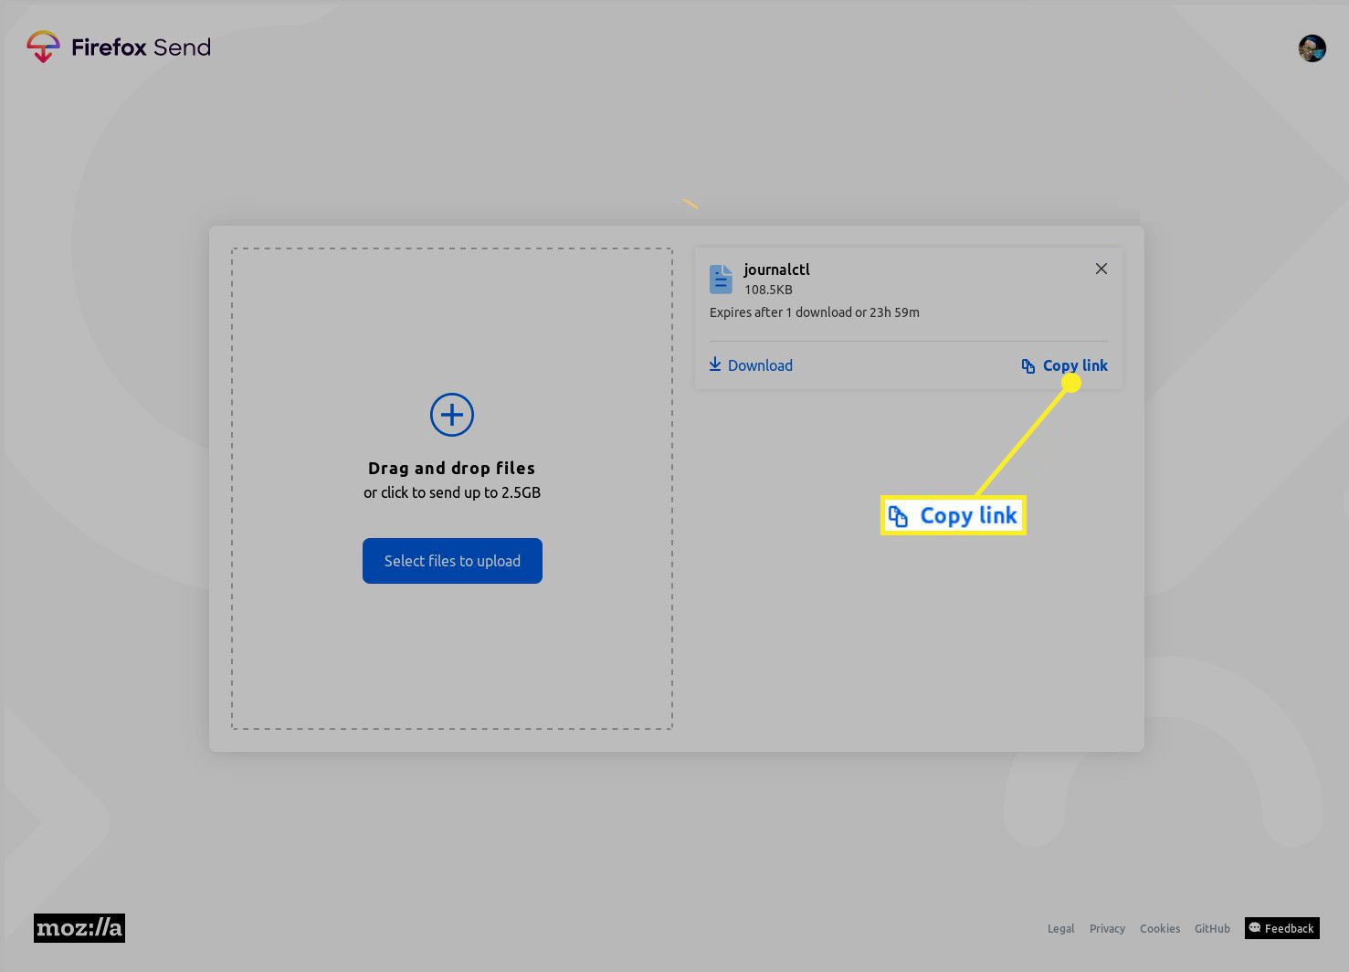
Task: Select the journalctl file name text
Action: click(x=777, y=269)
